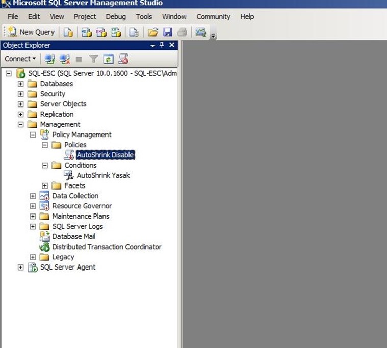Image resolution: width=387 pixels, height=348 pixels.
Task: Expand the Replication folder
Action: click(21, 114)
